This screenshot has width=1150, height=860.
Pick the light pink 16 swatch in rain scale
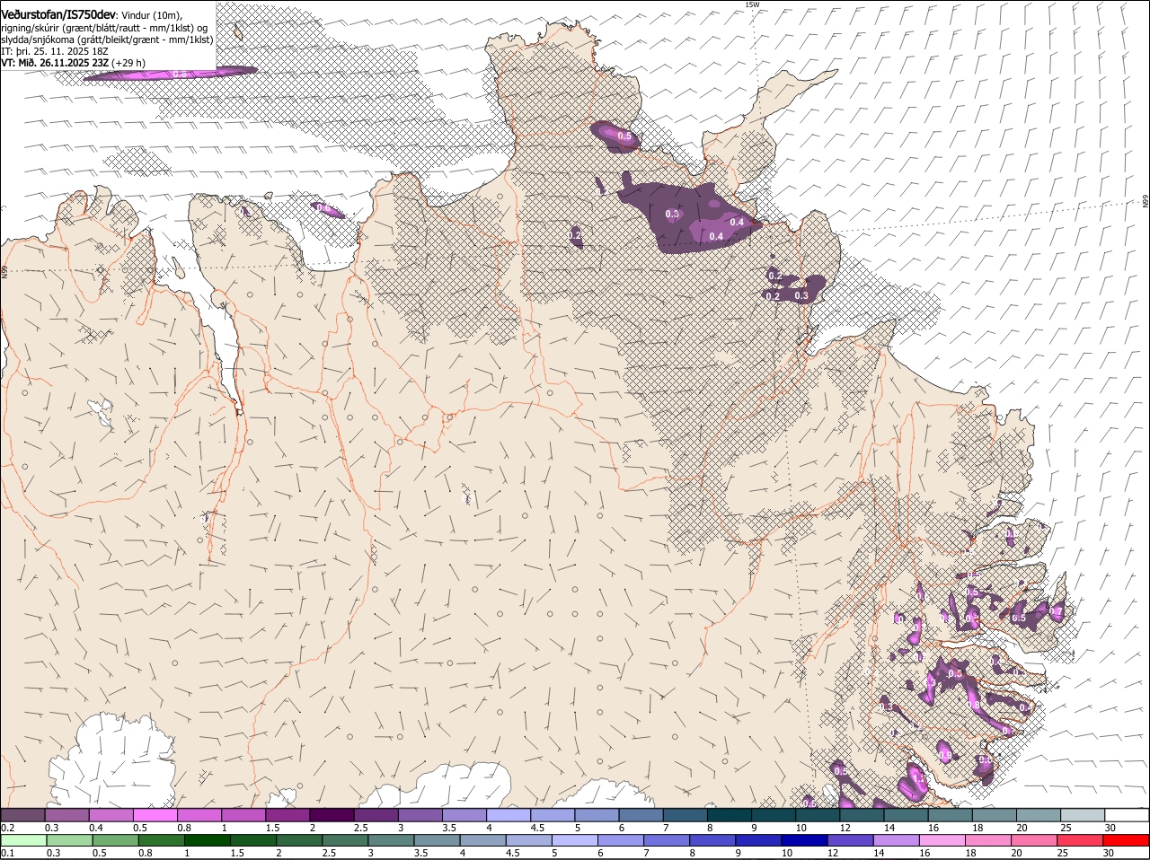(942, 841)
